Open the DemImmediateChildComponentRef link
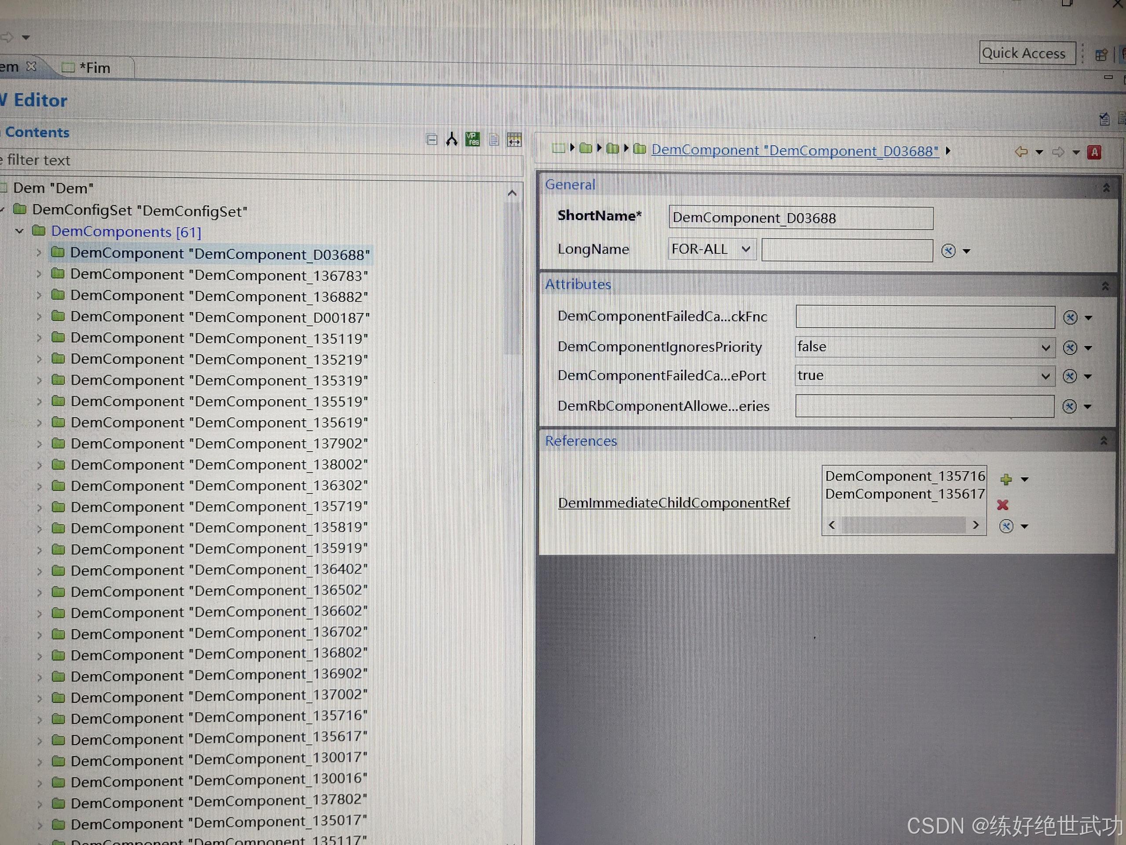This screenshot has width=1126, height=845. pyautogui.click(x=674, y=503)
